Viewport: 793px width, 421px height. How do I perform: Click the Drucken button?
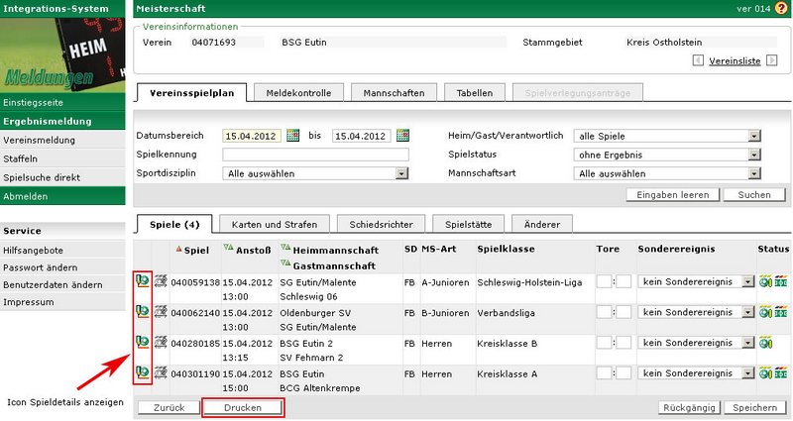click(243, 407)
